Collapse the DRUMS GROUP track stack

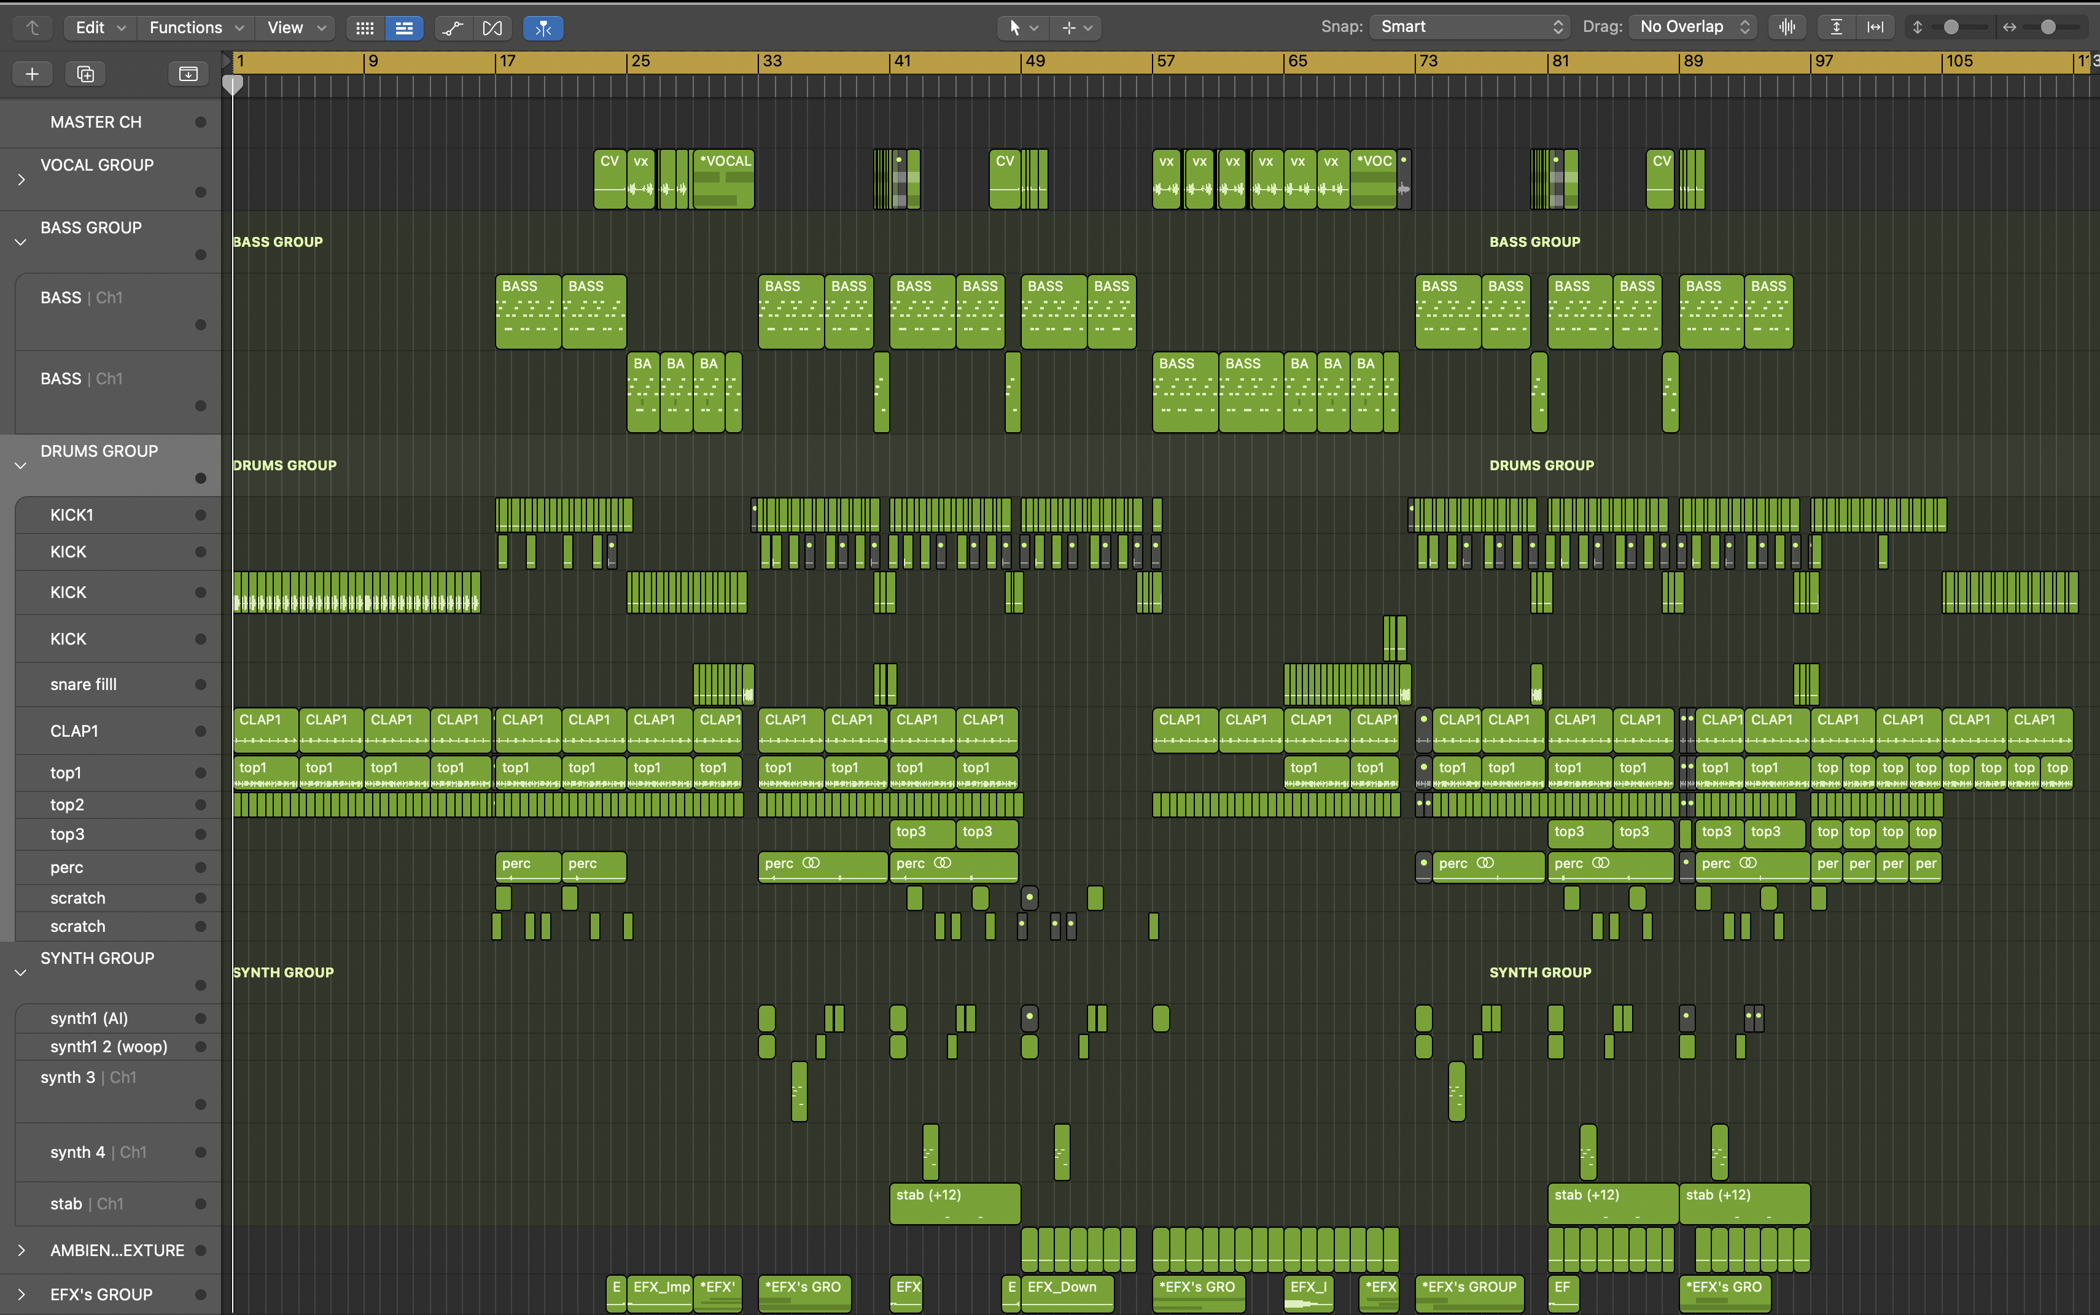[21, 466]
